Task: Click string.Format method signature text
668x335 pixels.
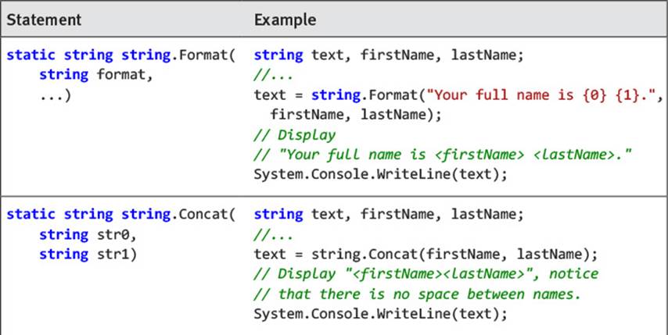Action: (x=121, y=55)
